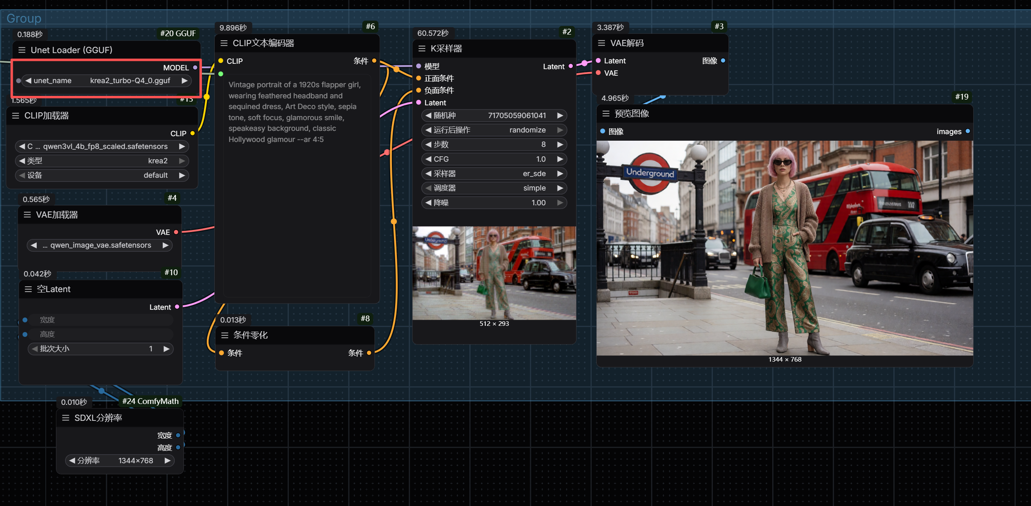Click the 条件 output port of CLIP文本编码器

pyautogui.click(x=374, y=60)
